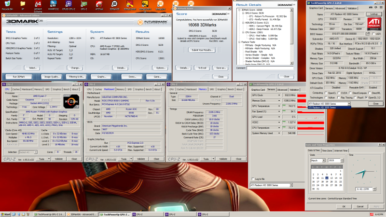This screenshot has height=217, width=386.
Task: Toggle the CUDA computing checkbox
Action: [x=339, y=93]
